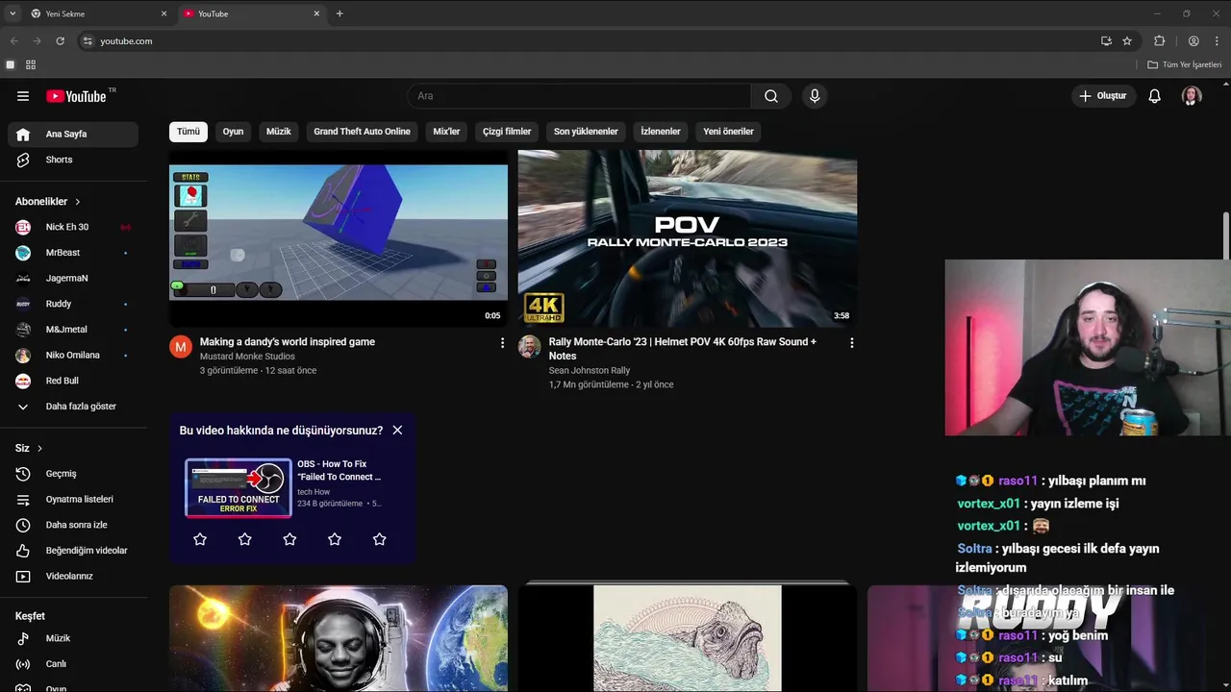Open more options for Rally Monte-Carlo video

851,343
